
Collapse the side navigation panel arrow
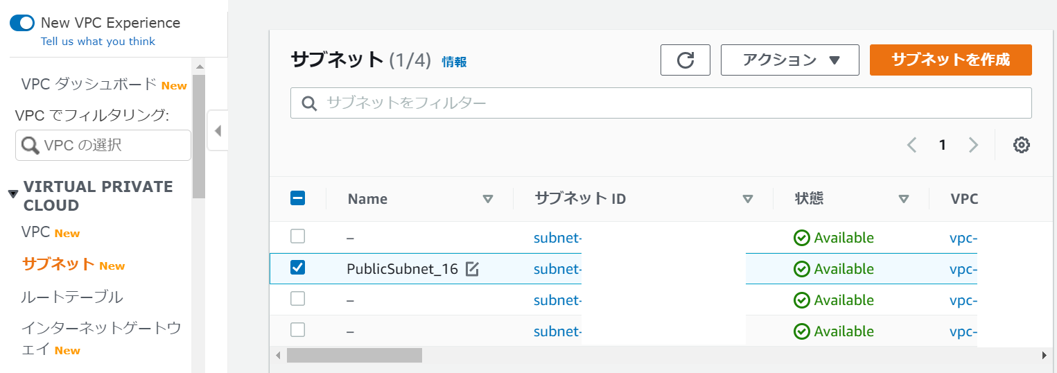[x=218, y=130]
